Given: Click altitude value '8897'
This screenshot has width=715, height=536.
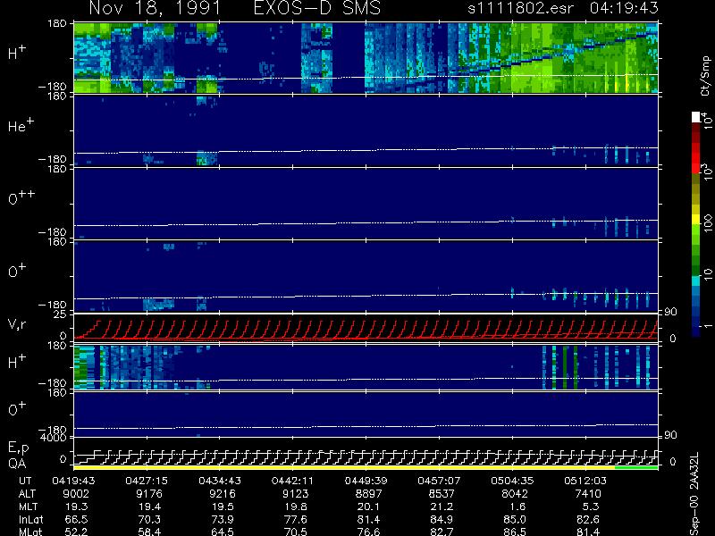Looking at the screenshot, I should [368, 494].
